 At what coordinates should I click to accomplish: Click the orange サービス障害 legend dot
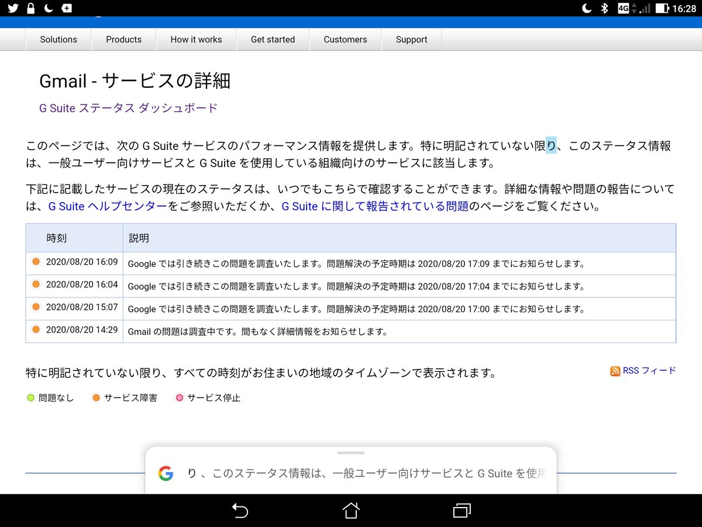tap(97, 398)
